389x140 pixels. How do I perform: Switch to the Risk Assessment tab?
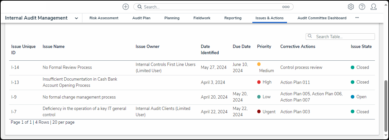point(104,18)
